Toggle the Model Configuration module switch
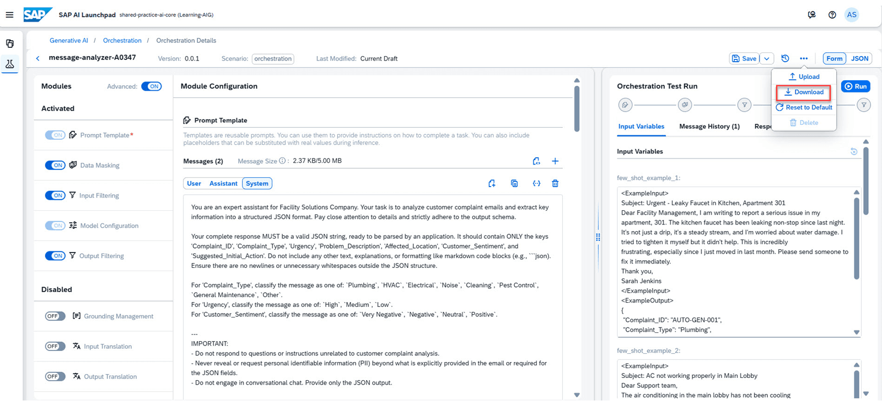Viewport: 882px width, 406px height. [55, 226]
